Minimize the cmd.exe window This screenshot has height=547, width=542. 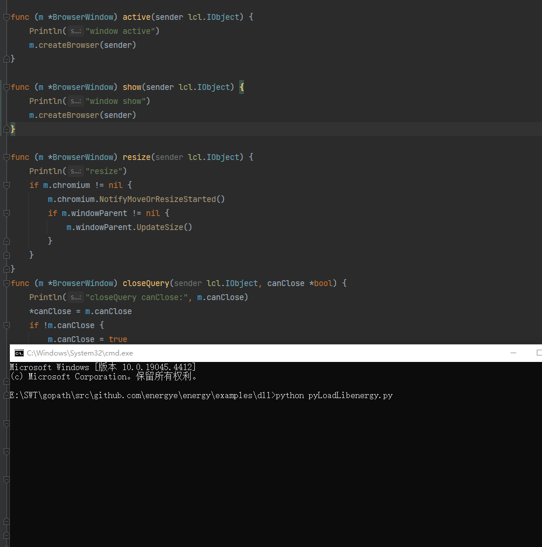513,353
